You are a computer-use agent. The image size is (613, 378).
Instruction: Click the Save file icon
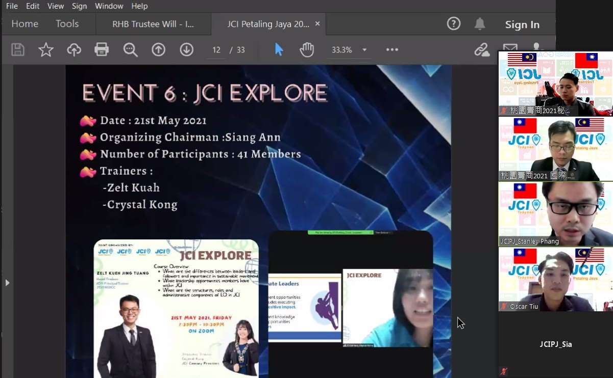[x=18, y=49]
